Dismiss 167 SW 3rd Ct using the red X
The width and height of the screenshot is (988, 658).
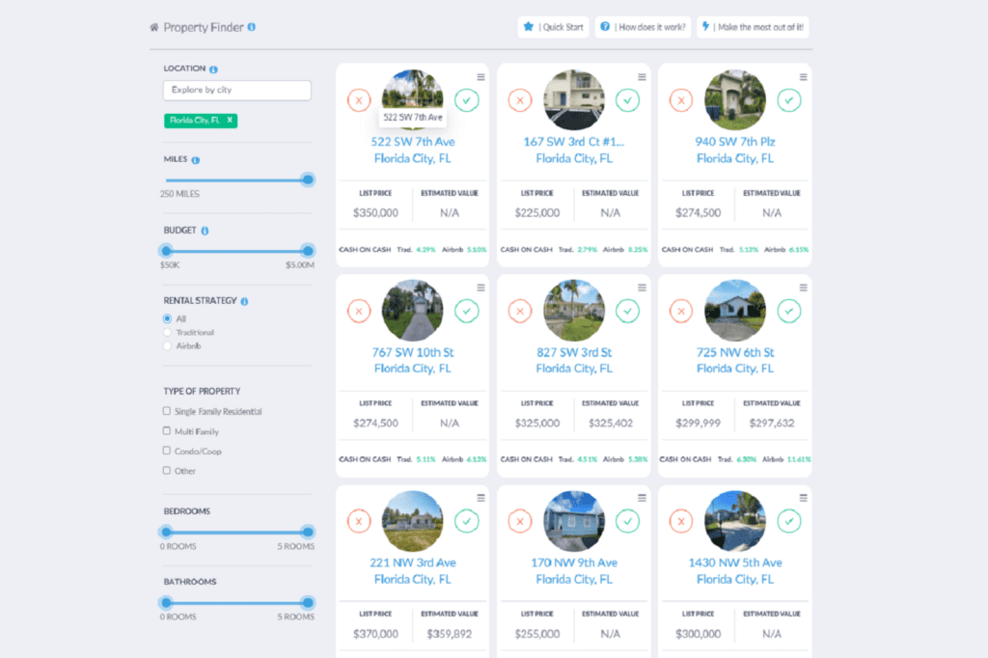pos(520,99)
